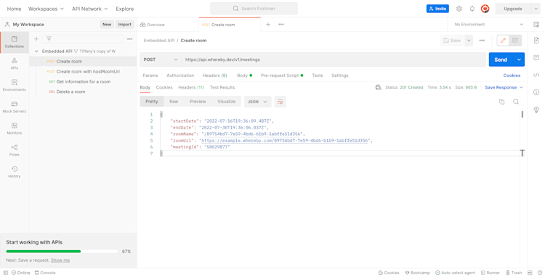Open the Environments sidebar panel
This screenshot has width=545, height=277.
pyautogui.click(x=15, y=86)
